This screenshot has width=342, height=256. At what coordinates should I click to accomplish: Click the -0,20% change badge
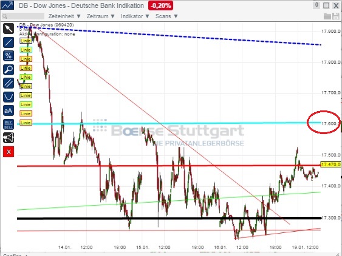tap(160, 5)
